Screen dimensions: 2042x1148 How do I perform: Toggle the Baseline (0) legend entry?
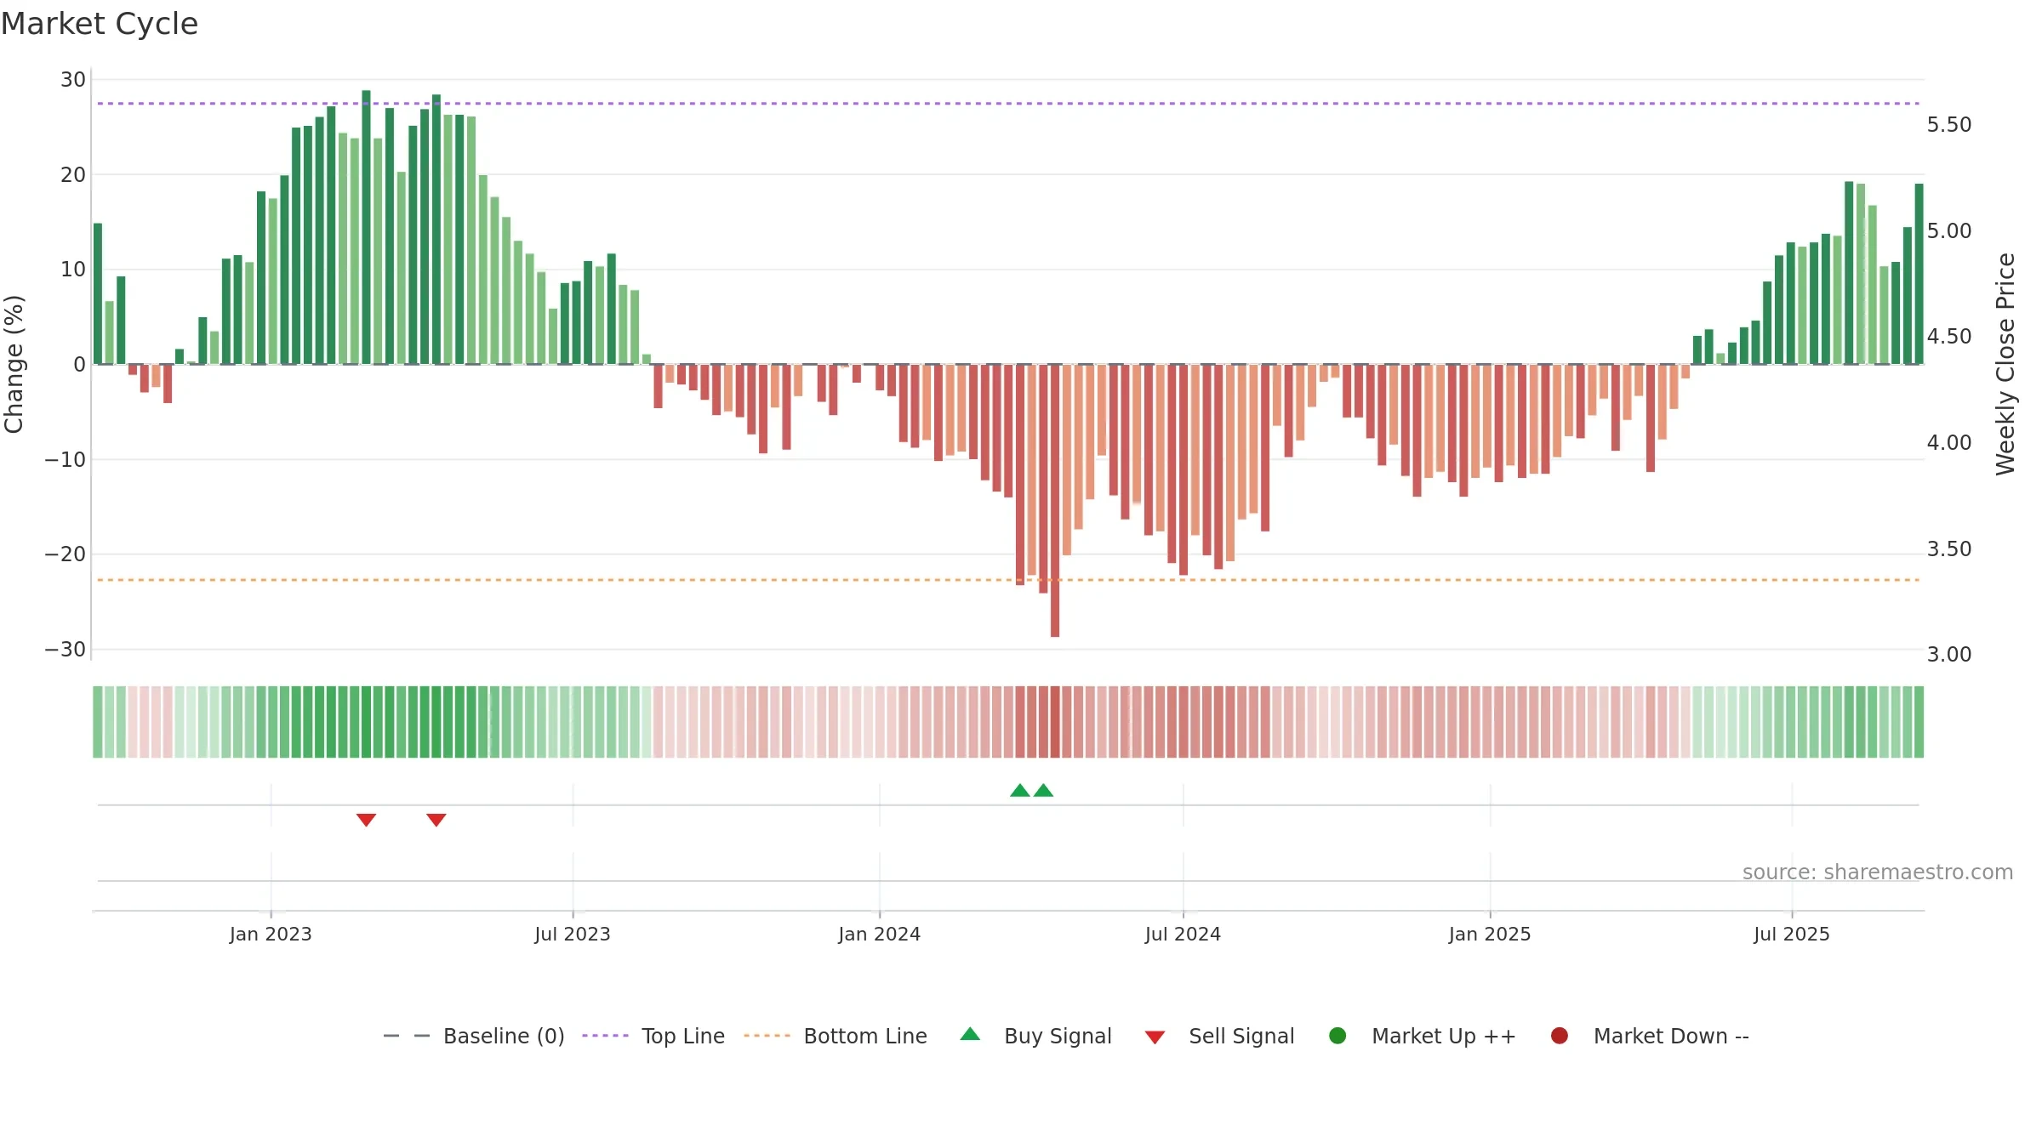pyautogui.click(x=474, y=1036)
